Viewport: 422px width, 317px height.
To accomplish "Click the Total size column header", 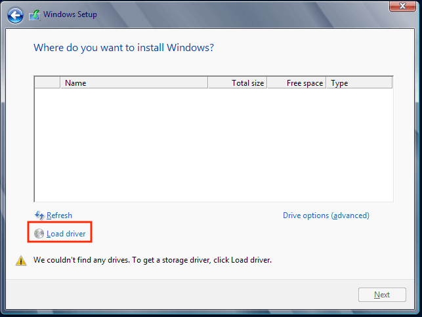I will 238,83.
